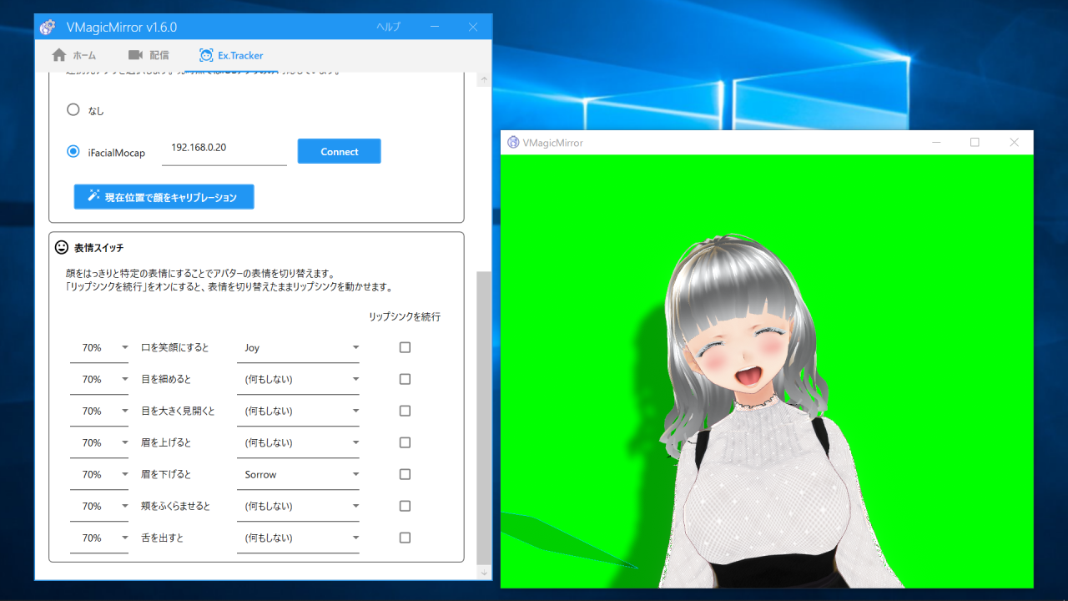
Task: Enable lip sync checkbox for 眉を上げると
Action: [x=405, y=442]
